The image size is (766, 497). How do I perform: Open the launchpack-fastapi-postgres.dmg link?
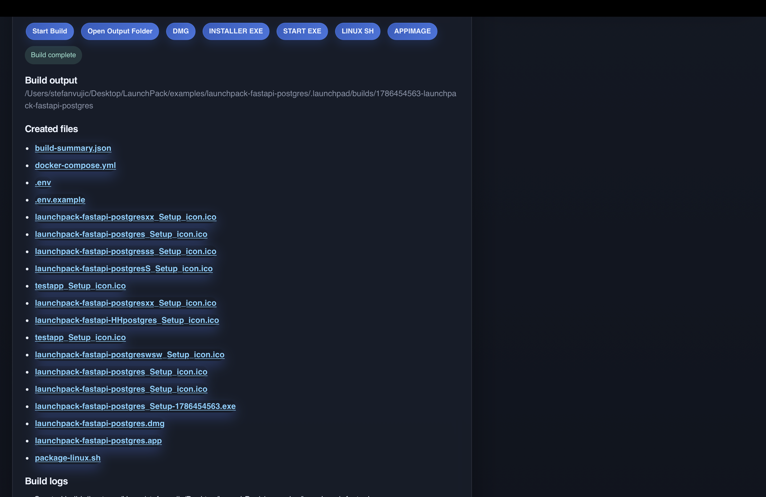pyautogui.click(x=100, y=423)
